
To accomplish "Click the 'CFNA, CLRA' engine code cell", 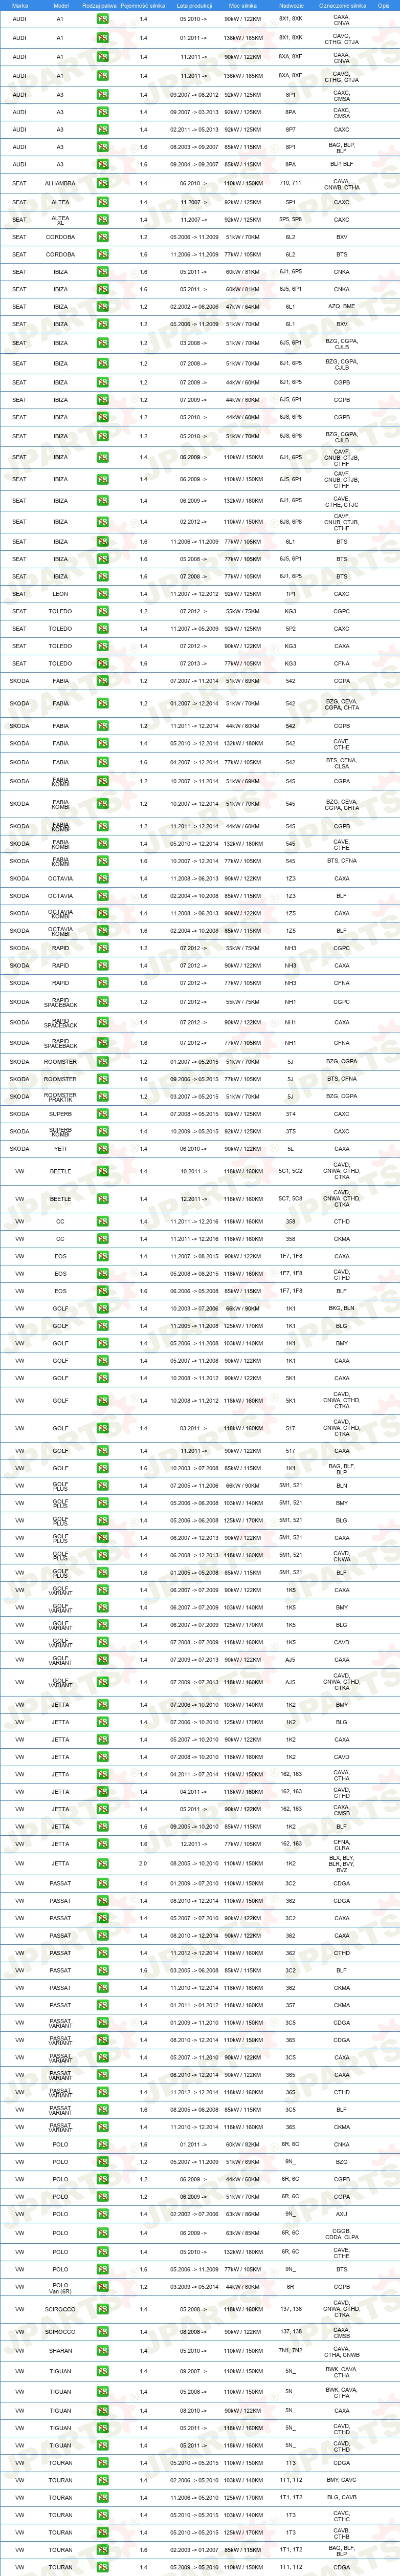I will (342, 1844).
